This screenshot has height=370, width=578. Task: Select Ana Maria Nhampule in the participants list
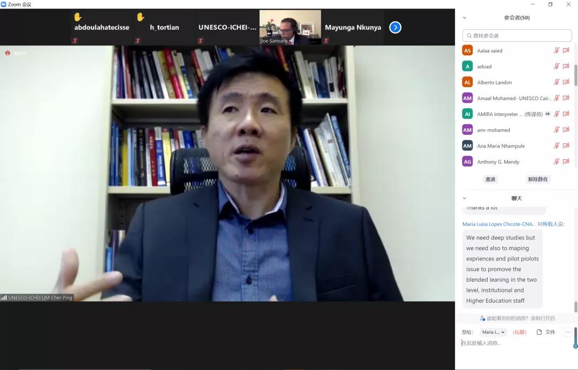500,146
